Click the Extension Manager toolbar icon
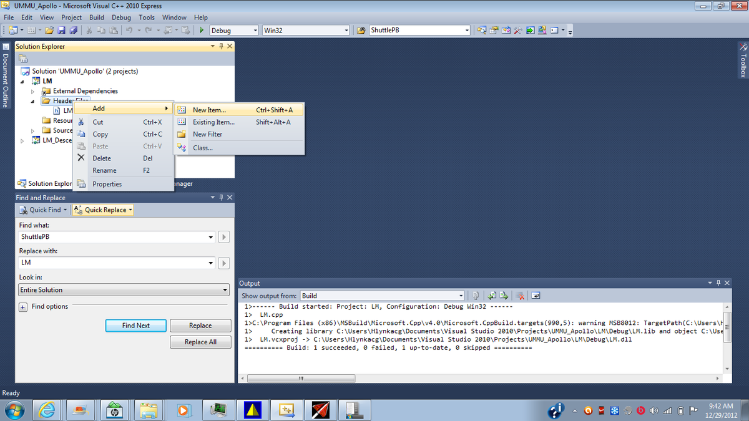 pyautogui.click(x=542, y=30)
